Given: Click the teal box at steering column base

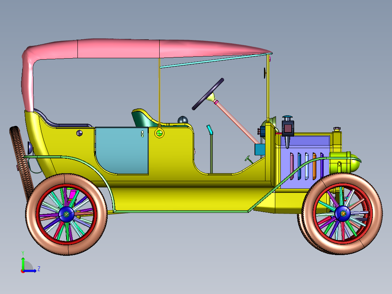Looking at the screenshot, I should point(260,150).
